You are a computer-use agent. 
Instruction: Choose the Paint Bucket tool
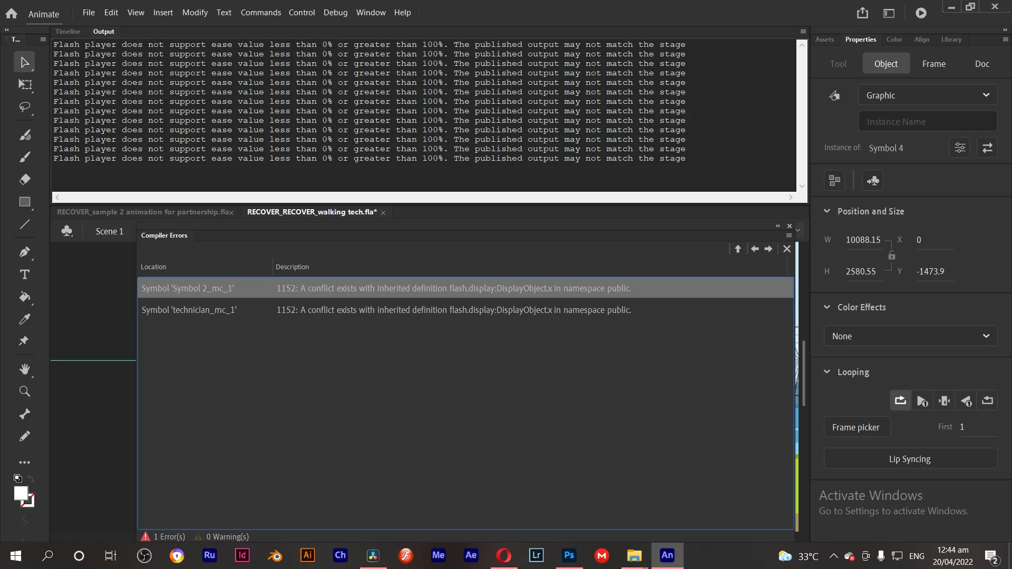click(25, 297)
